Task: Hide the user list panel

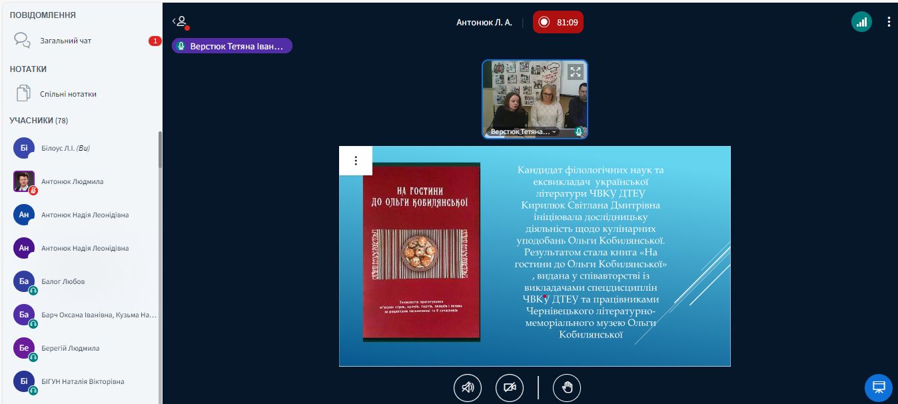Action: point(180,22)
